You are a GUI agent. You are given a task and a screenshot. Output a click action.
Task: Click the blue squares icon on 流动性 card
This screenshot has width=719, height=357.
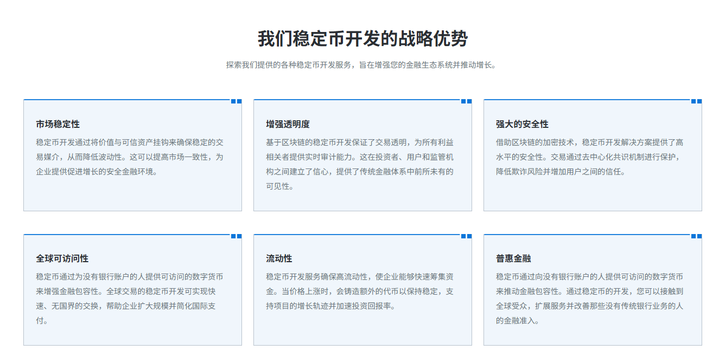(x=466, y=236)
